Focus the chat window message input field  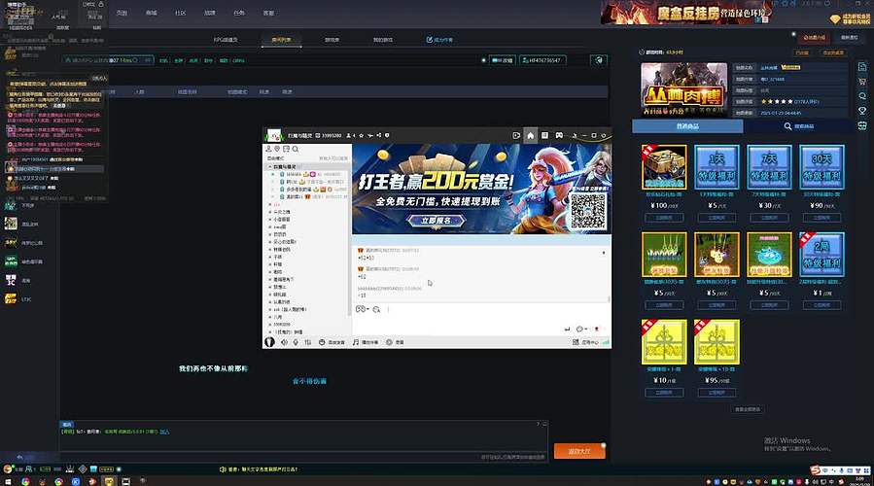[x=481, y=319]
